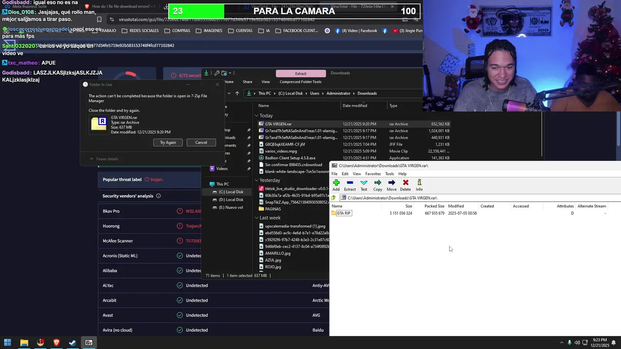Image resolution: width=621 pixels, height=349 pixels.
Task: Click This PC in Explorer breadcrumb path
Action: coord(264,94)
